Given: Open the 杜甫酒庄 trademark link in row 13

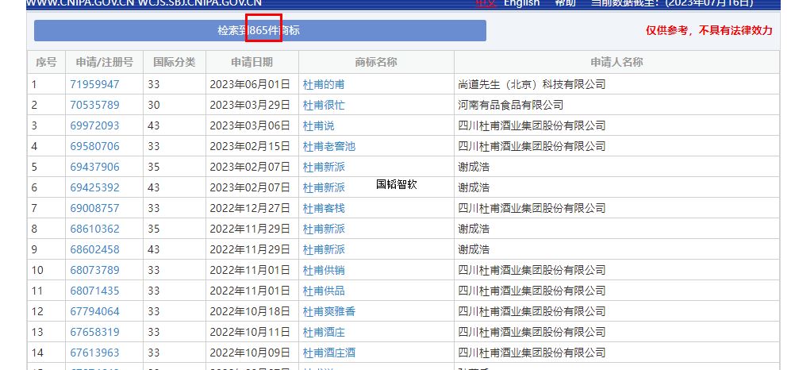Looking at the screenshot, I should (324, 332).
